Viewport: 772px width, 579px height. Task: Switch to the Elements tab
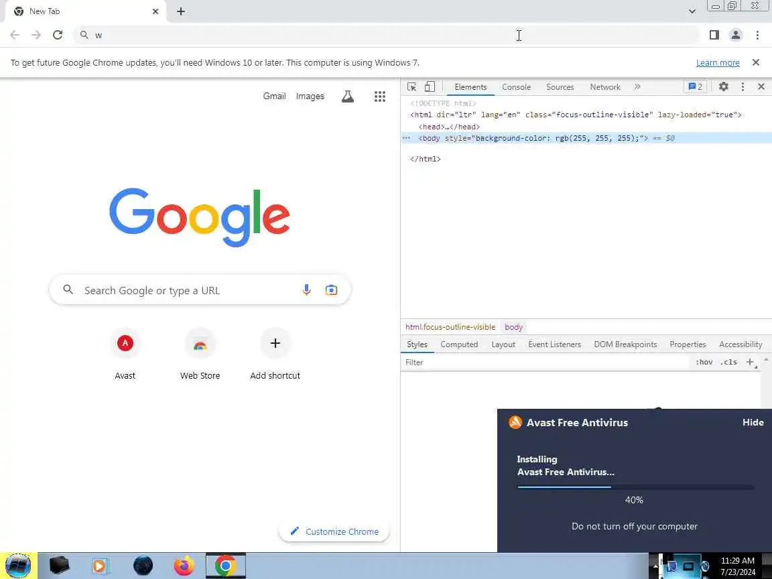(x=470, y=86)
